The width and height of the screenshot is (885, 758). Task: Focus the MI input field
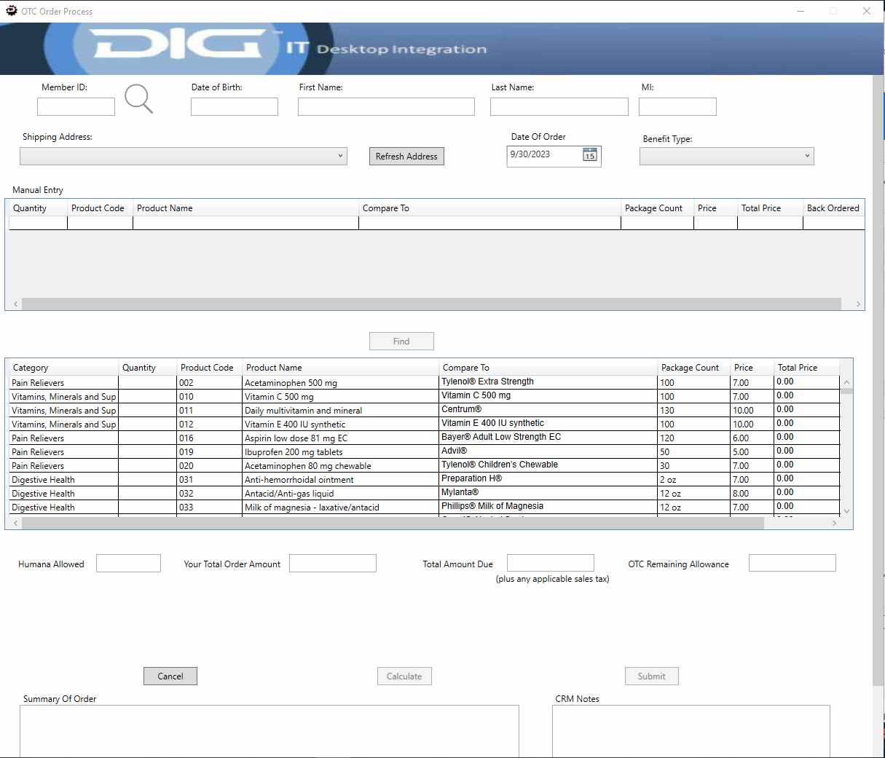pos(677,107)
